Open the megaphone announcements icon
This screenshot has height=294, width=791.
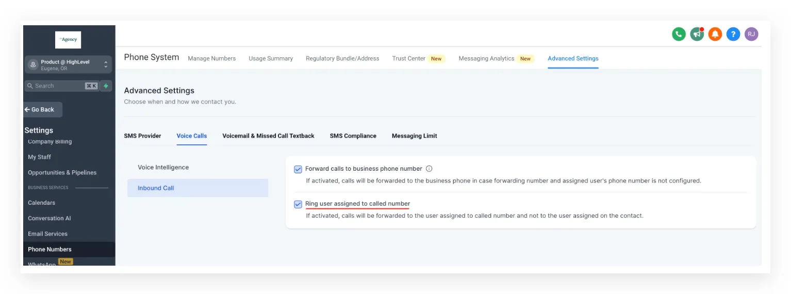click(697, 35)
